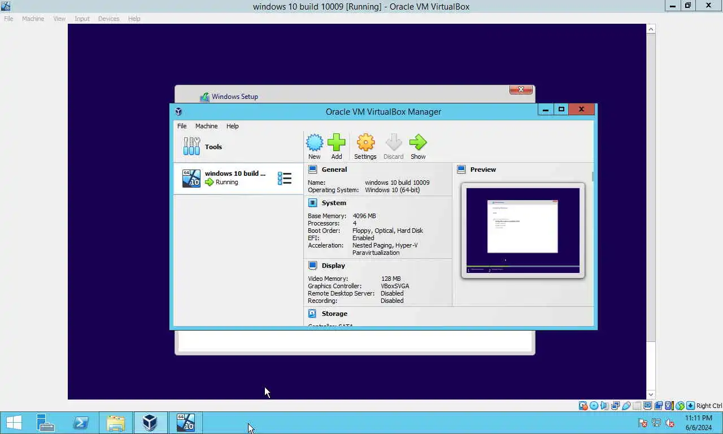Click the 'Running' state text

[227, 182]
